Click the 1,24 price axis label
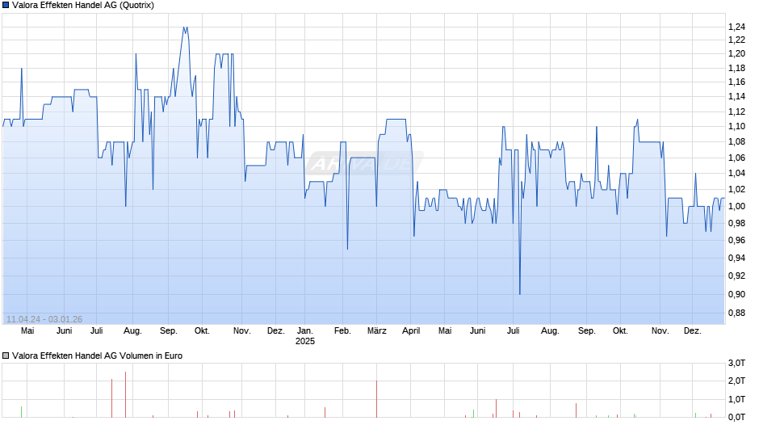Image resolution: width=759 pixels, height=425 pixels. [736, 27]
